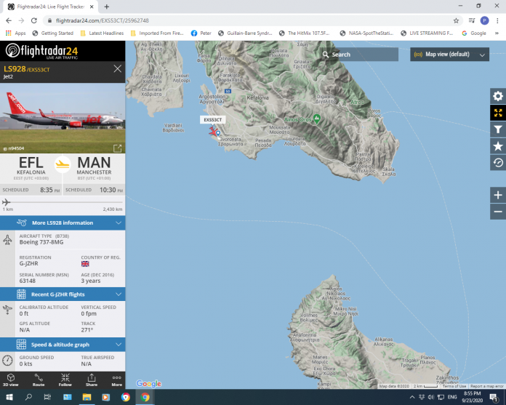Image resolution: width=506 pixels, height=405 pixels.
Task: Click the UK flag country of registration
Action: pyautogui.click(x=85, y=264)
